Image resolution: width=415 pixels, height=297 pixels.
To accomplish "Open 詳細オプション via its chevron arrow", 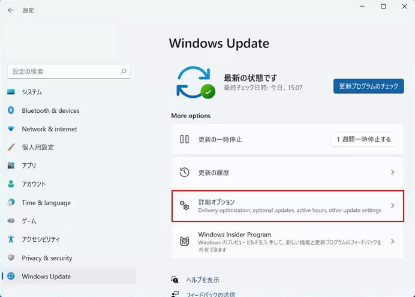I will click(392, 205).
